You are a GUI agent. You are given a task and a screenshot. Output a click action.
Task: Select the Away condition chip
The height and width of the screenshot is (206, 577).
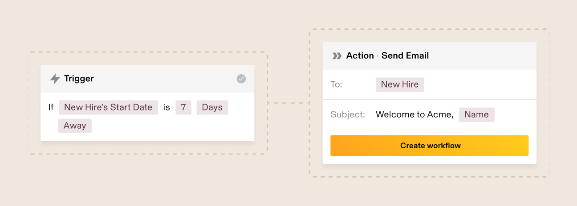pos(75,126)
